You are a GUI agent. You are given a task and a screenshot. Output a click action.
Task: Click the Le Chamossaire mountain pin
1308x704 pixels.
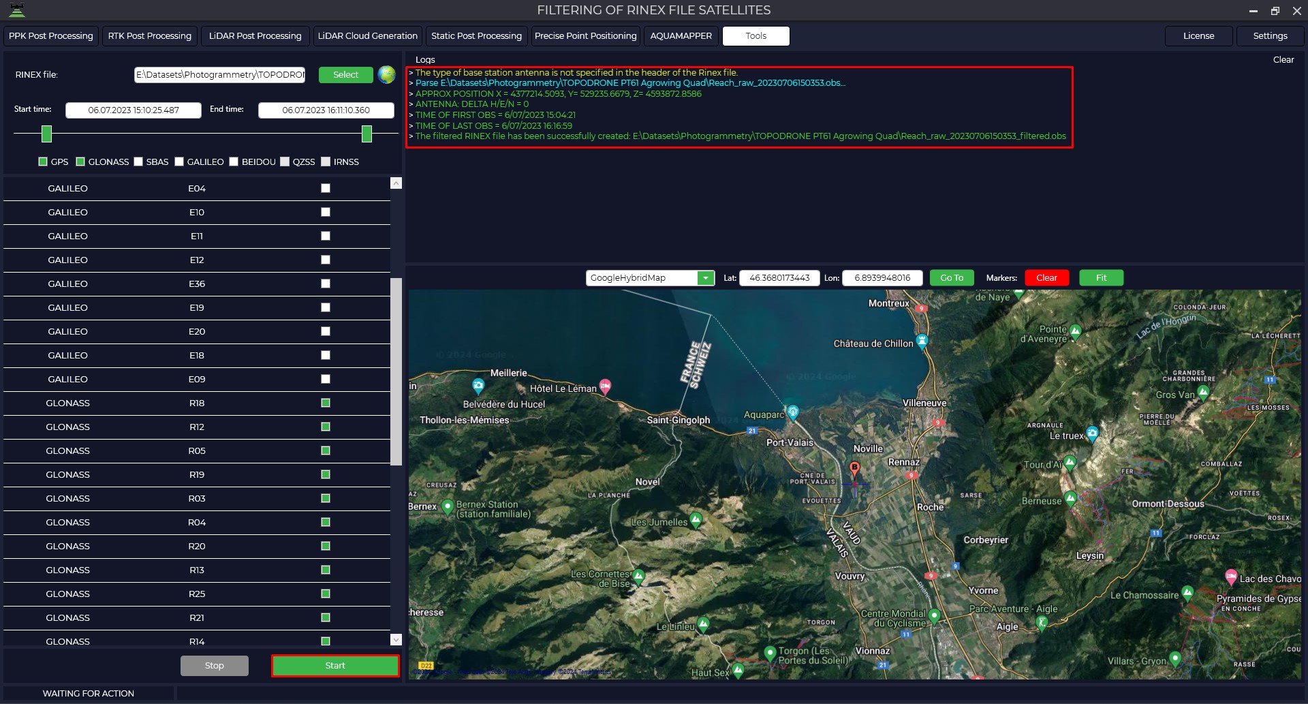tap(1187, 593)
